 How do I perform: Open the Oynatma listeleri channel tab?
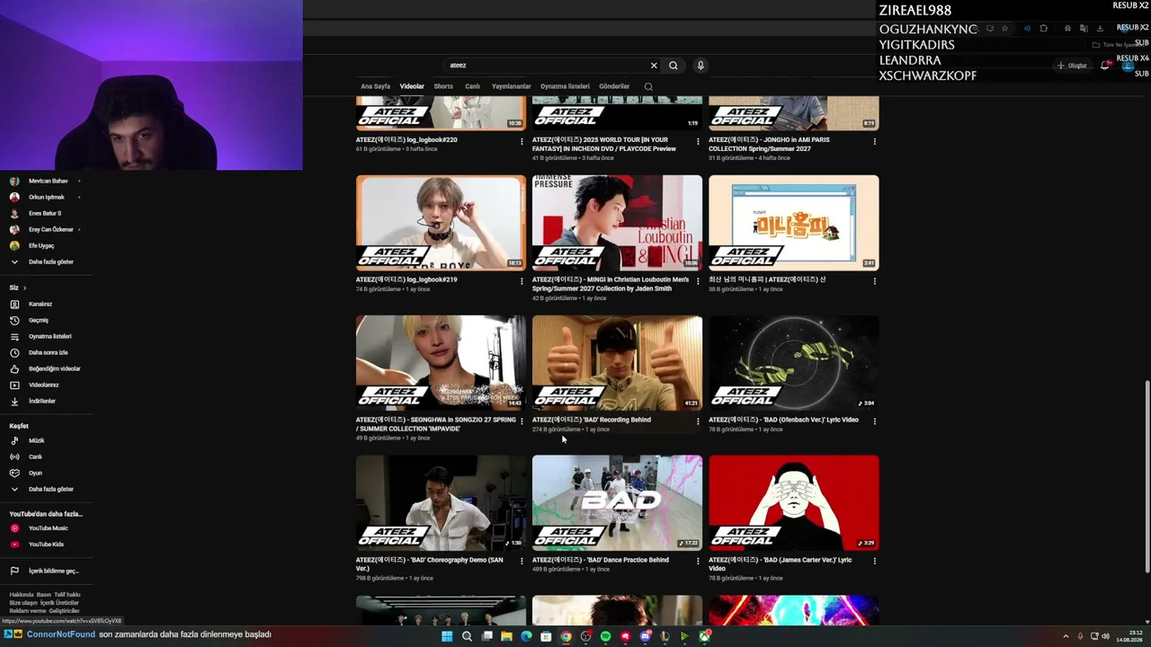point(565,86)
